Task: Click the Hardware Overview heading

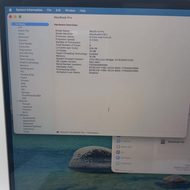Action: tap(66, 25)
